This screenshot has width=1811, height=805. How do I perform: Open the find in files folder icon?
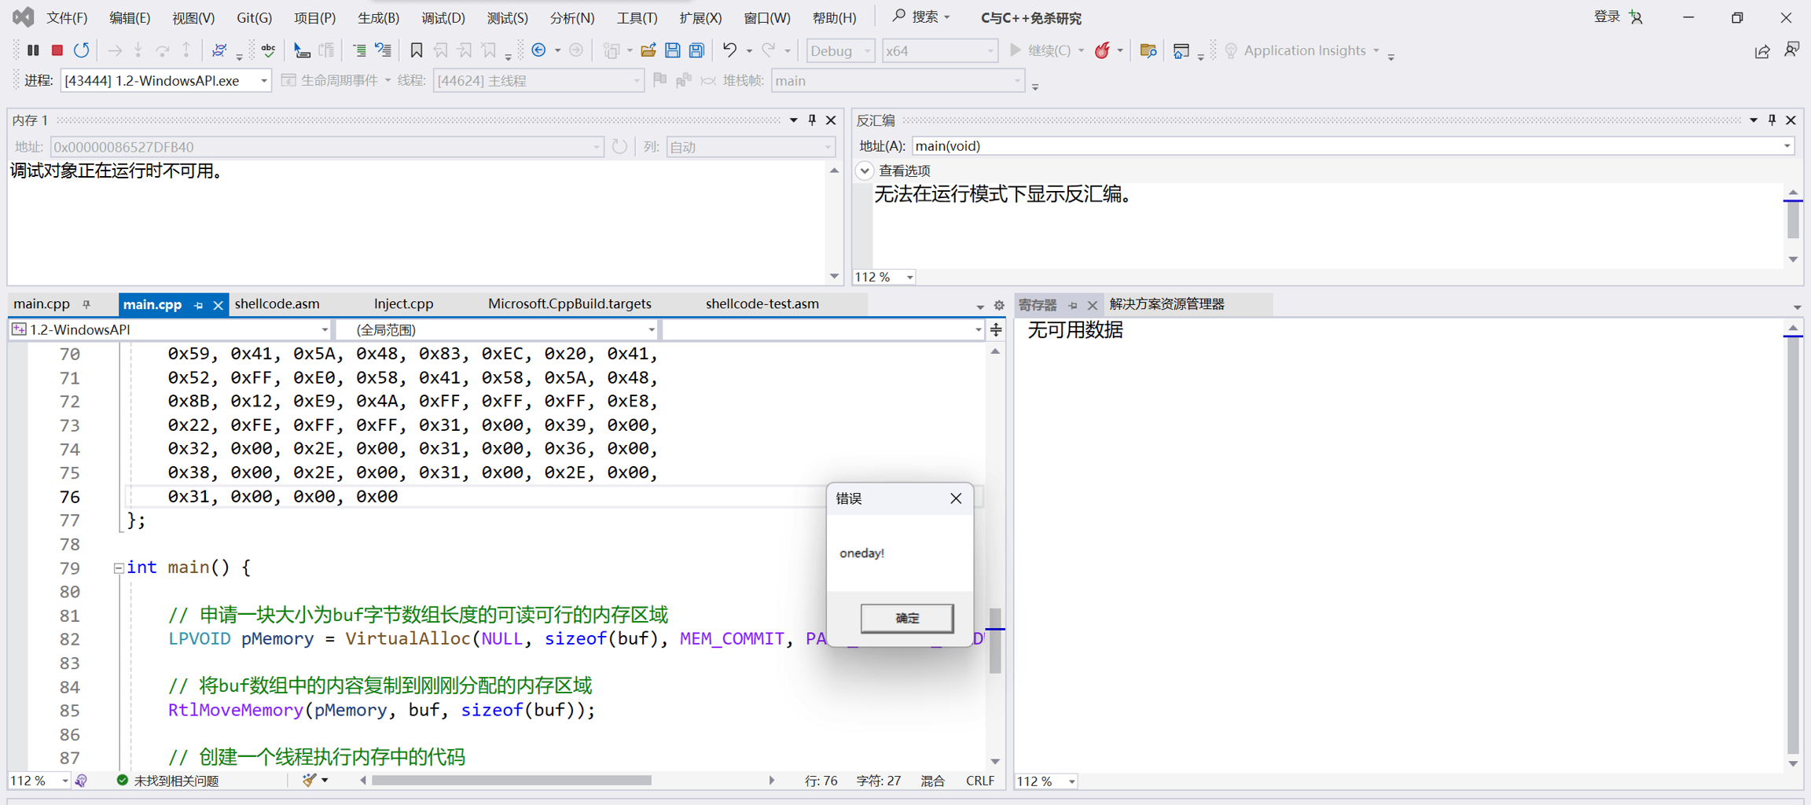(x=1148, y=50)
